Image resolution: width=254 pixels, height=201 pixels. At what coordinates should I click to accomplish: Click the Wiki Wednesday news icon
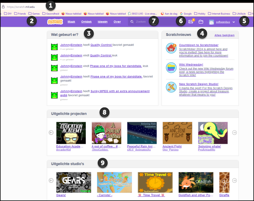coord(171,68)
